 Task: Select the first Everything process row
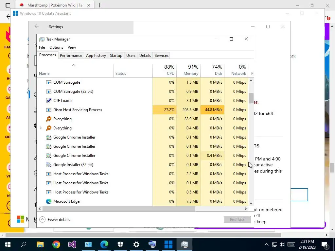[143, 119]
